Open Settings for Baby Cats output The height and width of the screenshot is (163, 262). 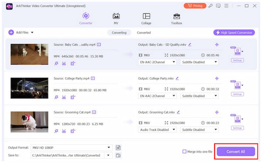pyautogui.click(x=237, y=60)
